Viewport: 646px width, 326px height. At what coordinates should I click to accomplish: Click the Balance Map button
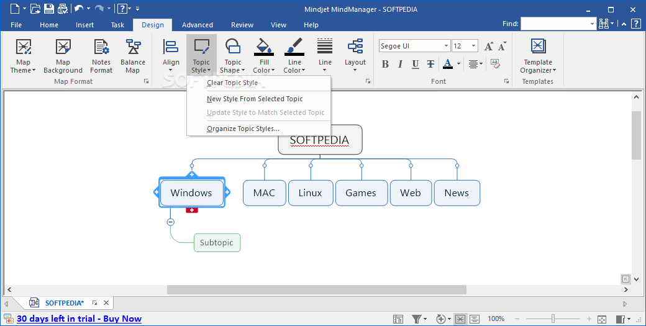point(133,57)
